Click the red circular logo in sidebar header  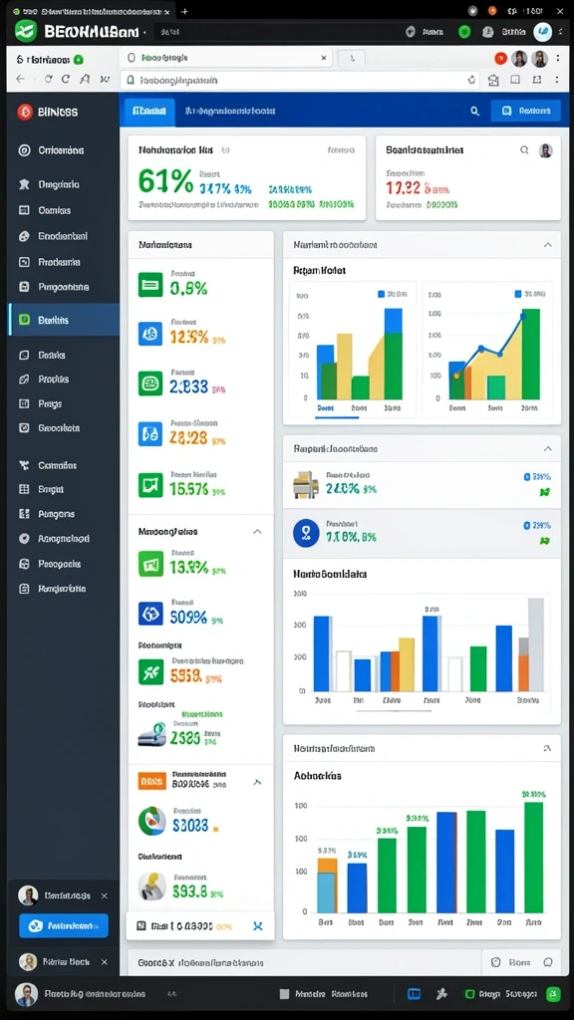(x=25, y=112)
